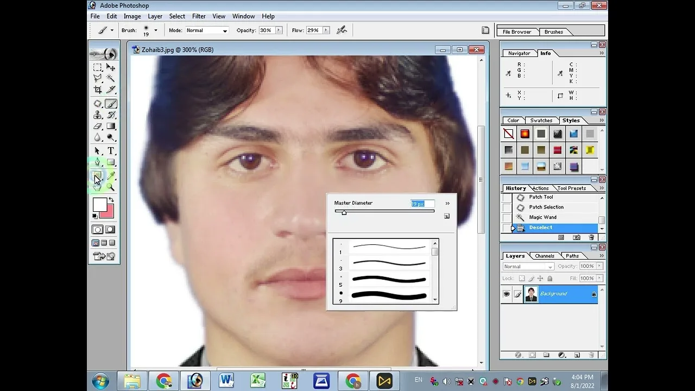
Task: Select the Magic Wand tool
Action: [111, 78]
